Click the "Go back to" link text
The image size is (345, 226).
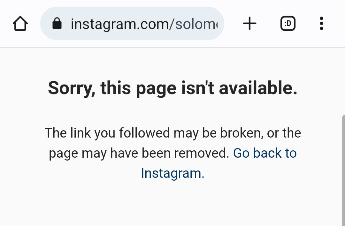click(265, 153)
